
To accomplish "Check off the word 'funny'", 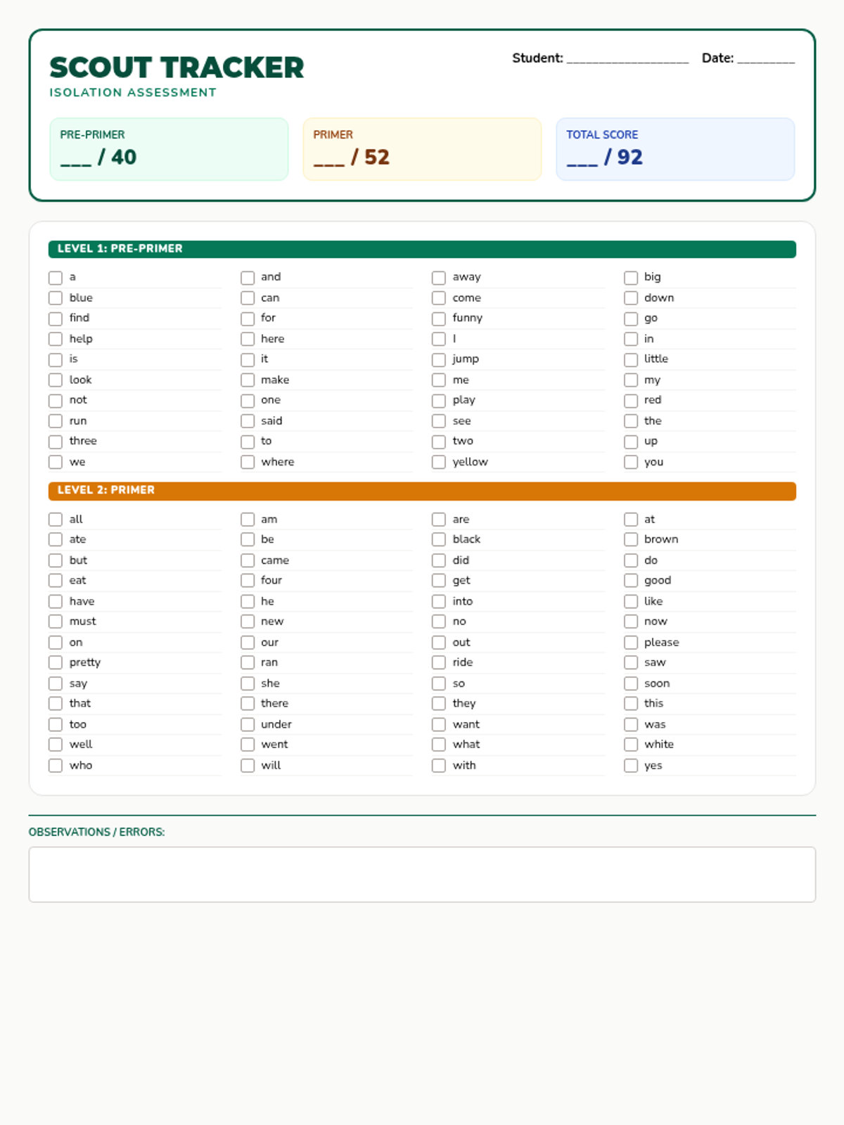I will click(439, 319).
